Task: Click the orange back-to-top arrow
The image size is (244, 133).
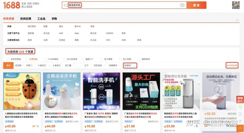Action: click(x=240, y=129)
